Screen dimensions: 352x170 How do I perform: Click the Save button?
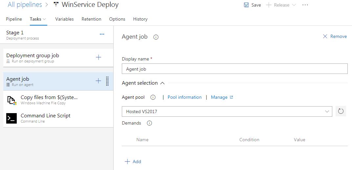tap(252, 5)
